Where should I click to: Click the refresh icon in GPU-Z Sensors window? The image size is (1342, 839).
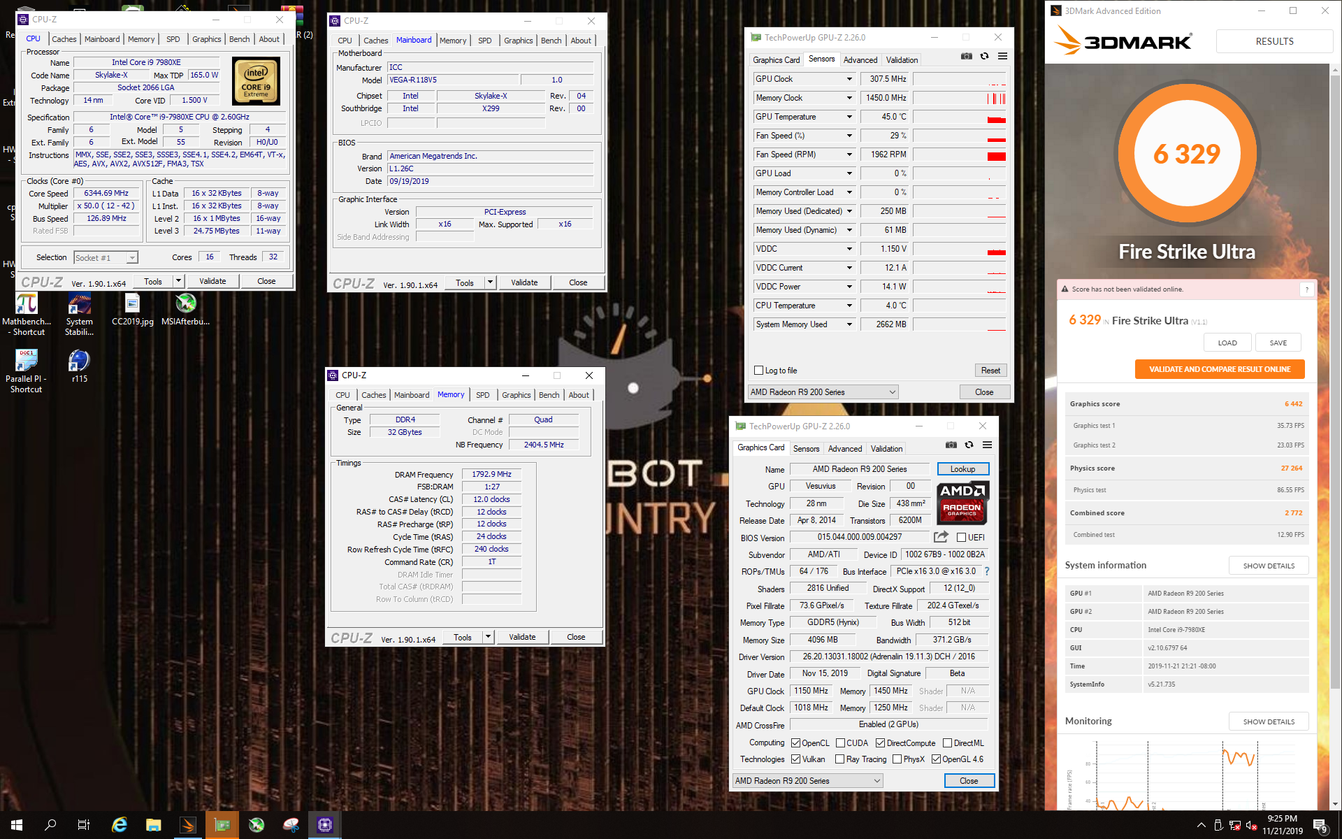(984, 57)
